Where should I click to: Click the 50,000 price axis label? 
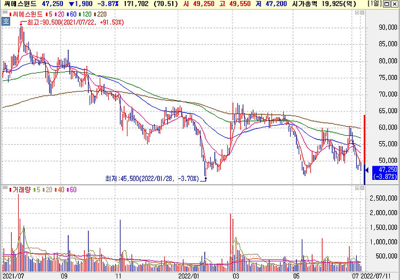point(388,161)
